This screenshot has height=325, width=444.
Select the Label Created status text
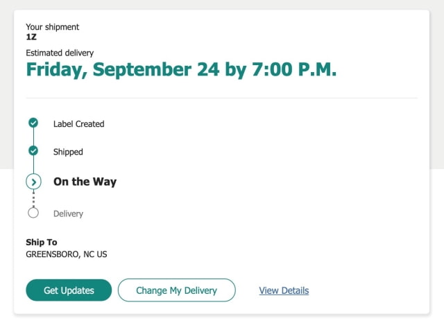(x=78, y=124)
